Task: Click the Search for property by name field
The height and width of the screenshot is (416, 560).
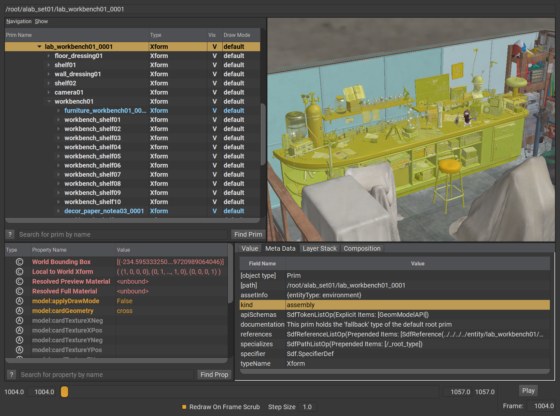Action: click(106, 375)
